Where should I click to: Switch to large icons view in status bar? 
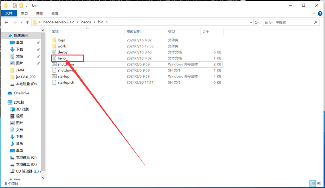pyautogui.click(x=319, y=184)
